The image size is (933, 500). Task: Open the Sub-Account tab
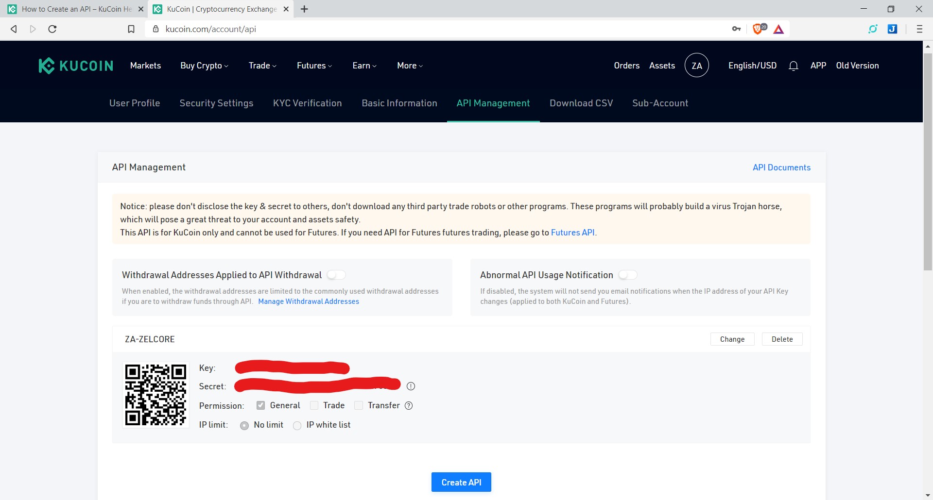[x=660, y=103]
